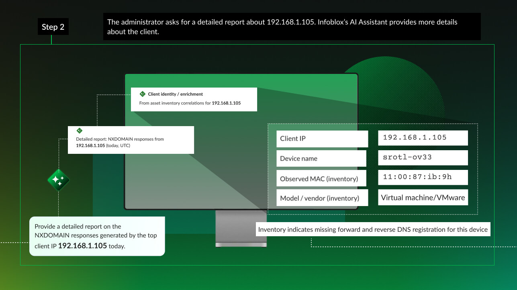
Task: Click the diamond icon above Detailed report text
Action: click(x=80, y=131)
